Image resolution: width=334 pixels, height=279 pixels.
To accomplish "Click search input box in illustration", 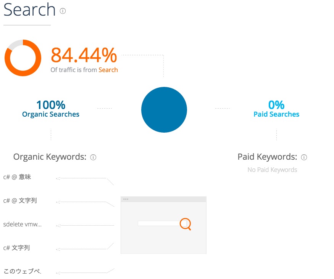I will 159,223.
